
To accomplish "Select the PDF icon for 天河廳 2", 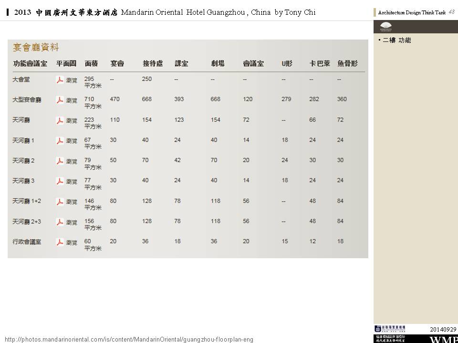I will [60, 161].
